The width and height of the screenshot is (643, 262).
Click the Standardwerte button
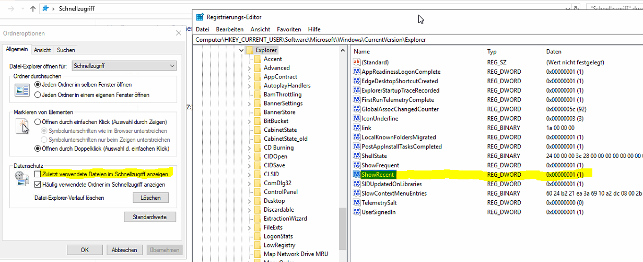coord(150,217)
